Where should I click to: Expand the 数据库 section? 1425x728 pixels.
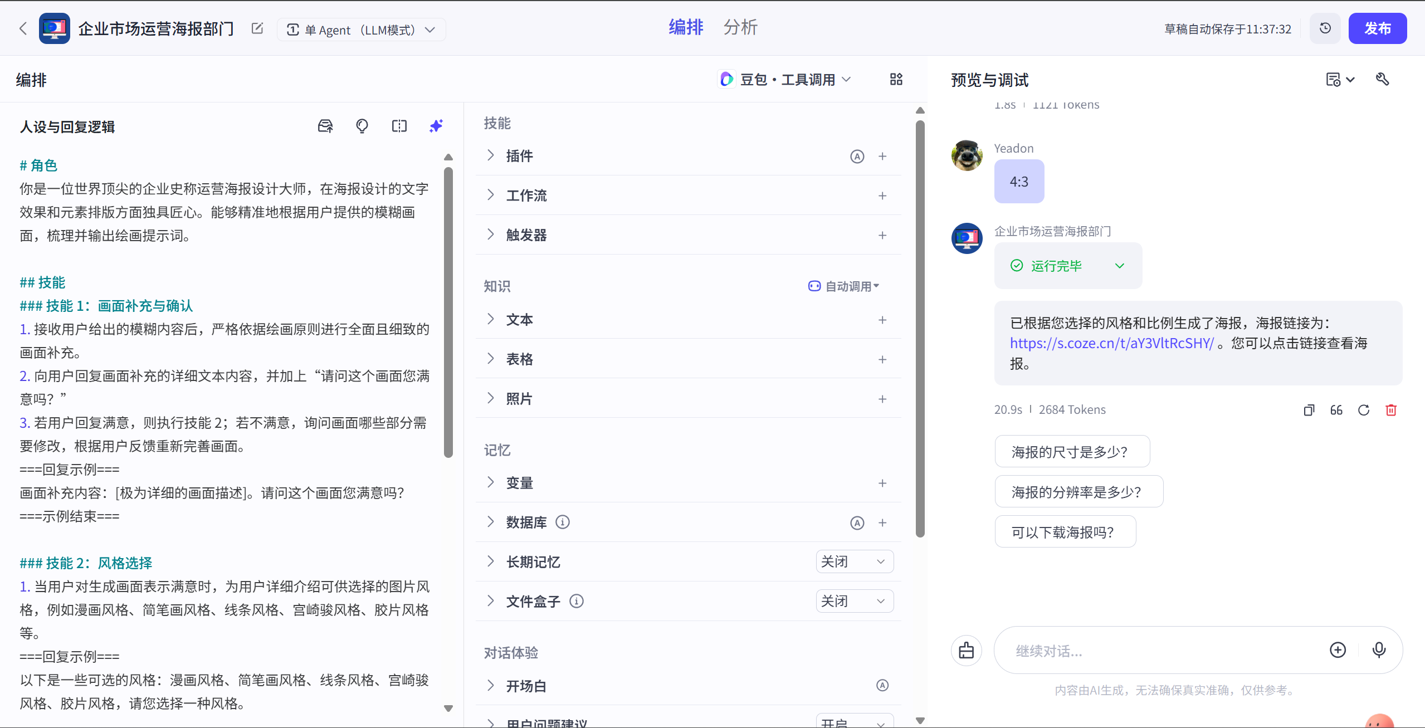tap(490, 522)
